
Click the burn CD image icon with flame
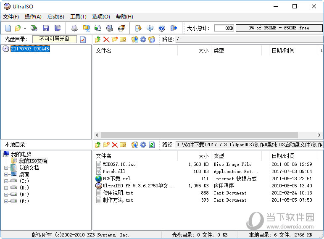[121, 28]
